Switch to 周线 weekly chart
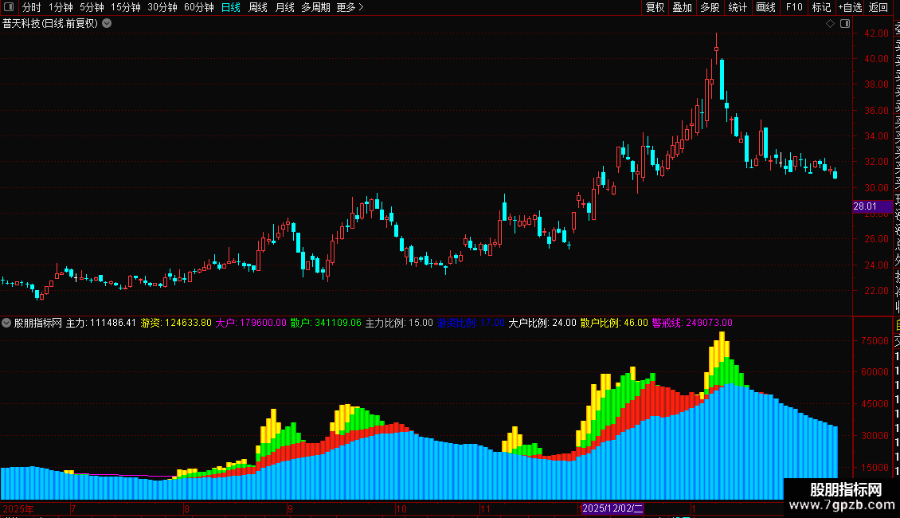Screen dimensions: 900x518 tap(258, 7)
